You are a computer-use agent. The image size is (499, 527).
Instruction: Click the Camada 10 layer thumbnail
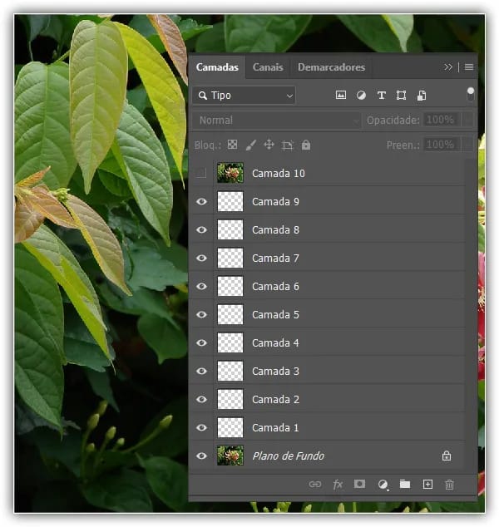click(x=230, y=174)
